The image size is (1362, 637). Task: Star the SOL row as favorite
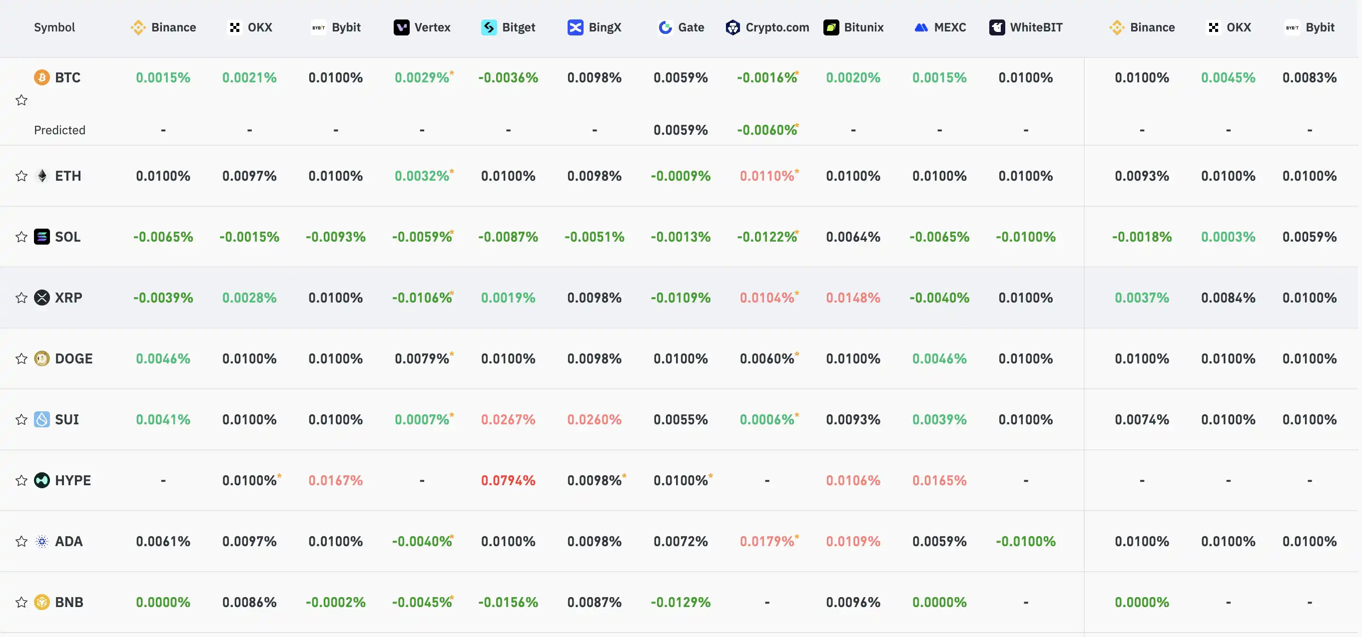(x=21, y=237)
